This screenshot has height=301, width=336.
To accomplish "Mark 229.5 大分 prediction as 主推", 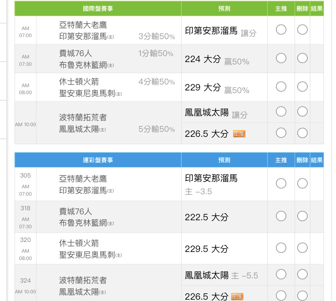I will tap(281, 248).
